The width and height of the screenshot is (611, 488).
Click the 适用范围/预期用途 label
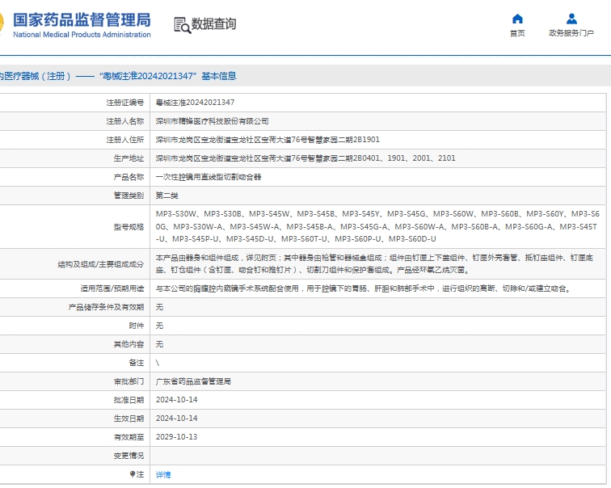pyautogui.click(x=112, y=288)
